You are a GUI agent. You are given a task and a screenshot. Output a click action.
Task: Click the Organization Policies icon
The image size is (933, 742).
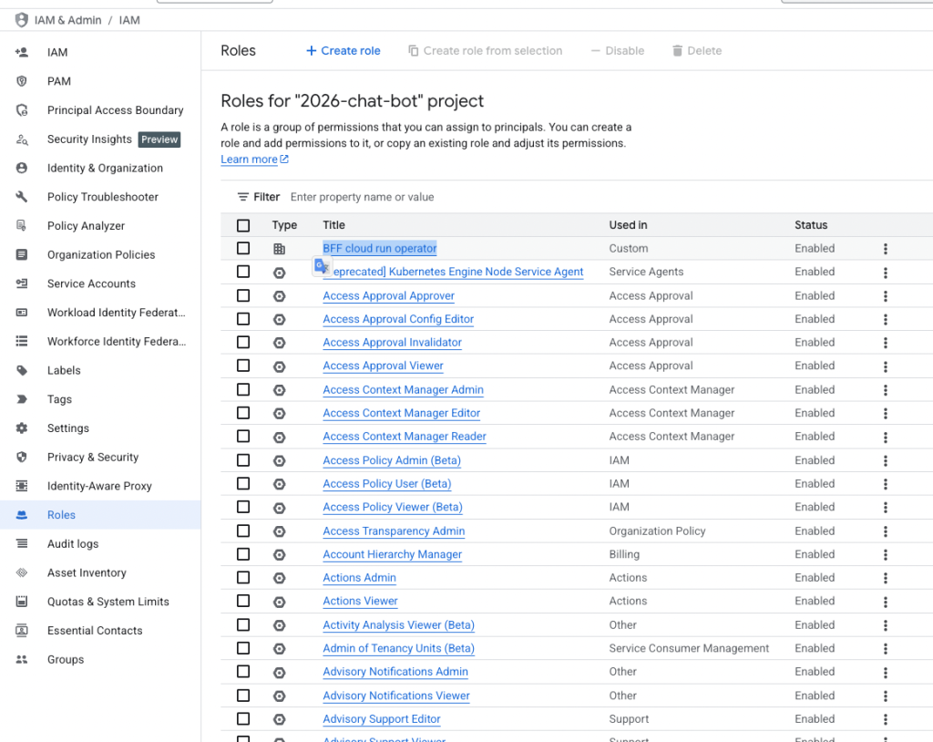[22, 255]
